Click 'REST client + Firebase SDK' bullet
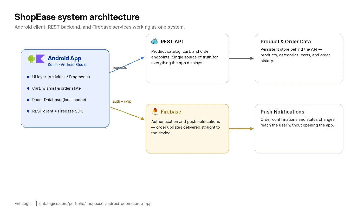364x213 pixels. click(x=57, y=111)
